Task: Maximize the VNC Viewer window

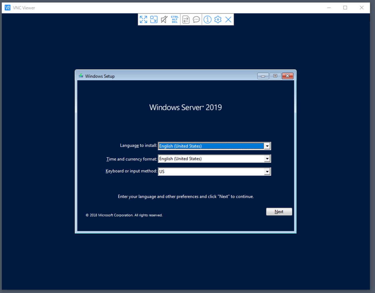Action: point(345,8)
